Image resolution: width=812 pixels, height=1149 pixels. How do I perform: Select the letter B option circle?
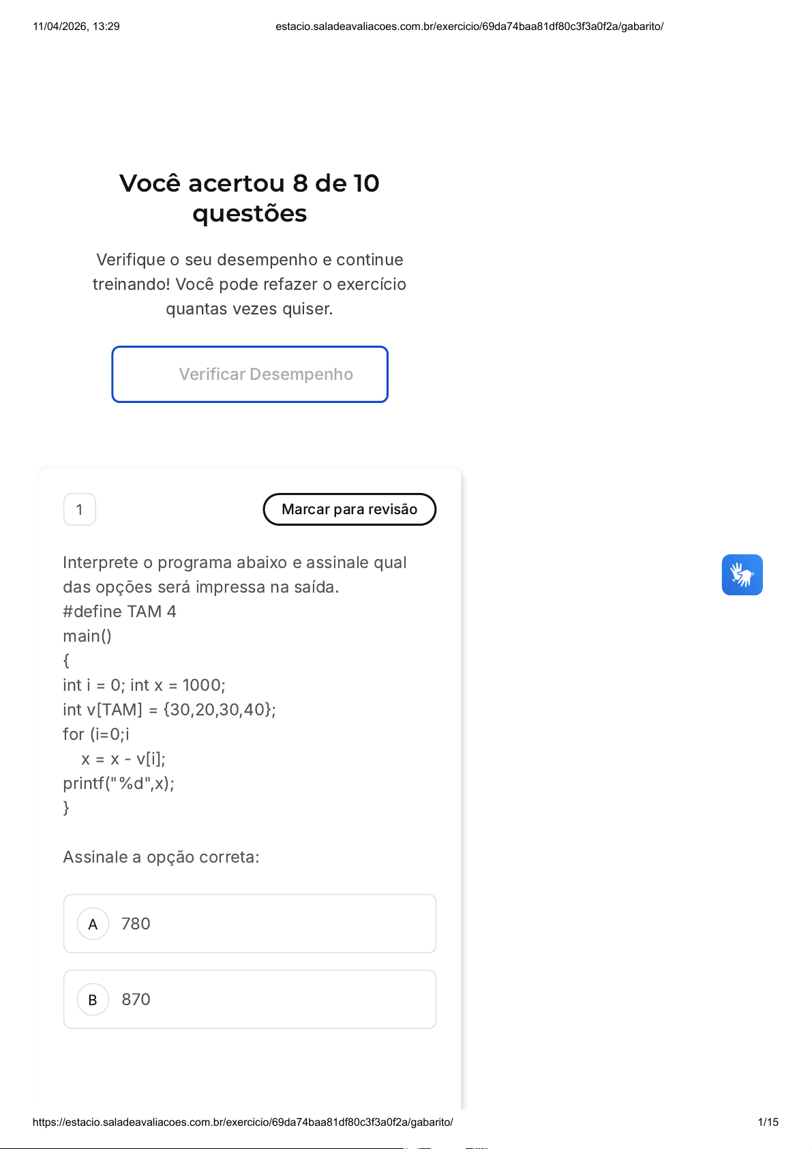point(93,1000)
